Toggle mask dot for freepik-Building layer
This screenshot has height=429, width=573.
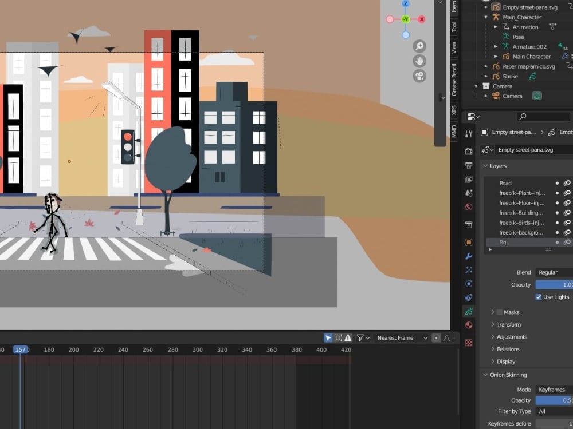[x=557, y=213]
